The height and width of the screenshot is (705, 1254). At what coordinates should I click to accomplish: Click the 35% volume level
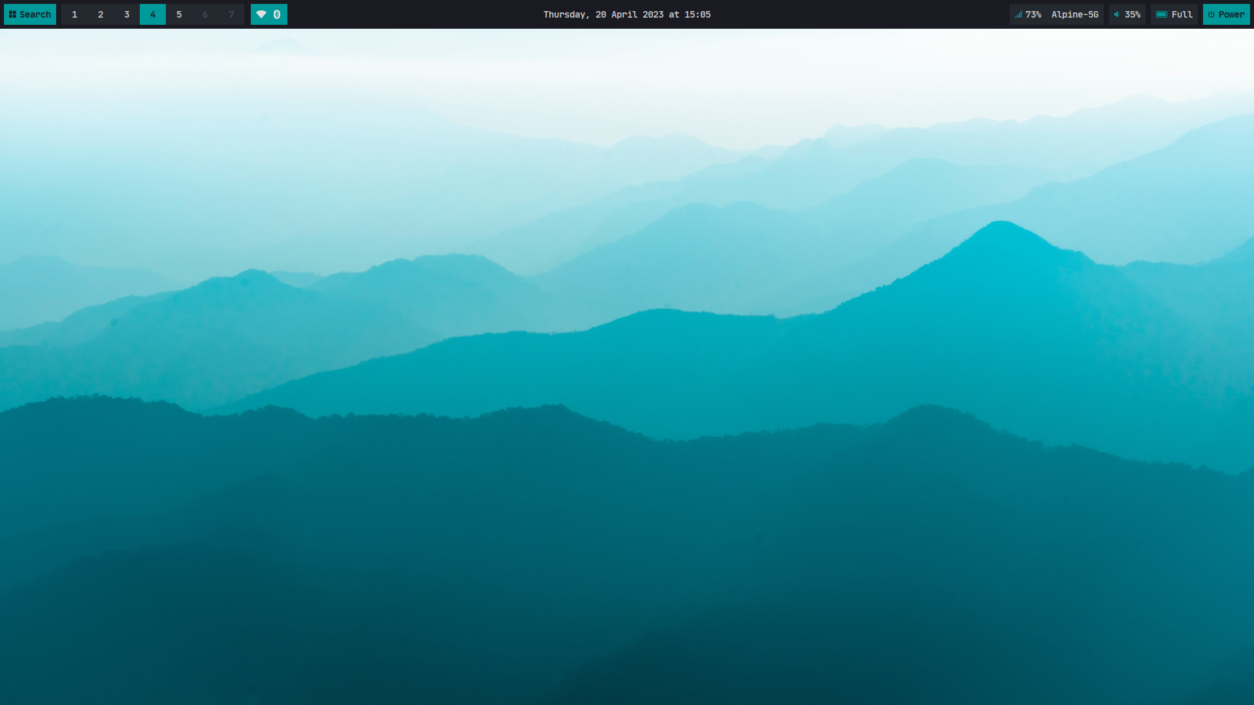pos(1133,14)
